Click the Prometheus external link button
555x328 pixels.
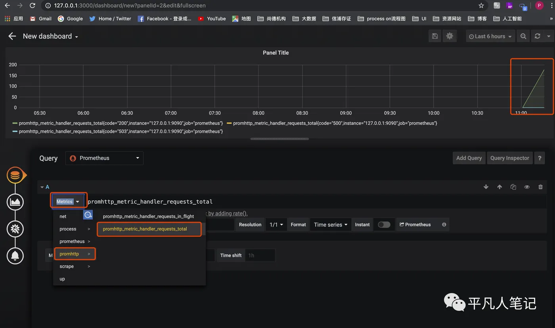[x=415, y=224]
